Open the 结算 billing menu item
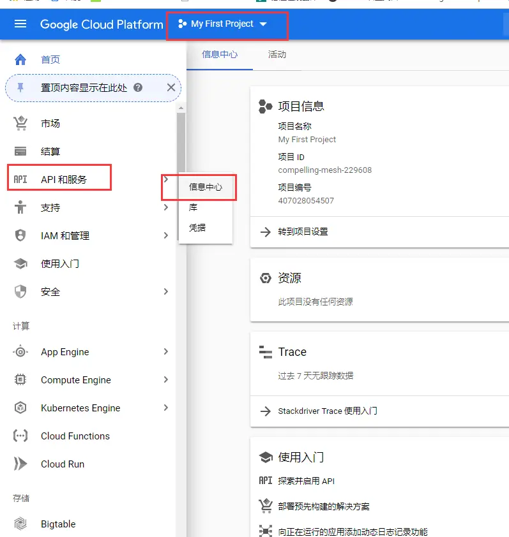 click(50, 151)
